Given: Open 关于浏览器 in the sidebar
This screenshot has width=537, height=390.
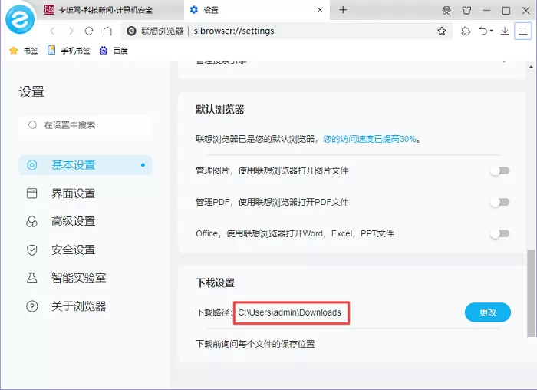Looking at the screenshot, I should [85, 306].
